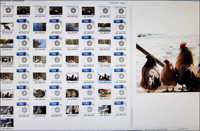Select the _MG_2916.dng file icon
This screenshot has width=200, height=131.
(121, 11)
